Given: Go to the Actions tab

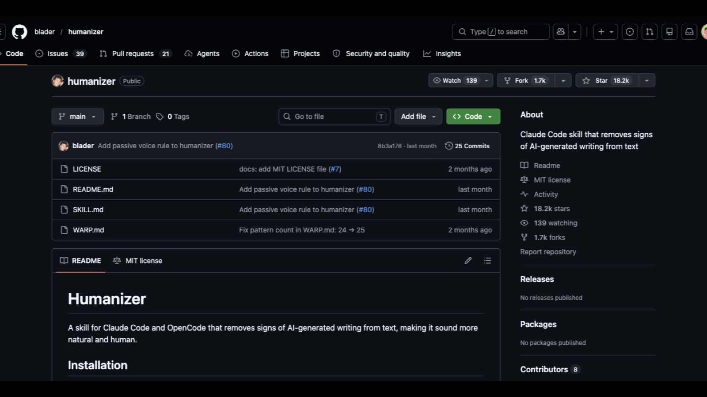Looking at the screenshot, I should tap(250, 53).
